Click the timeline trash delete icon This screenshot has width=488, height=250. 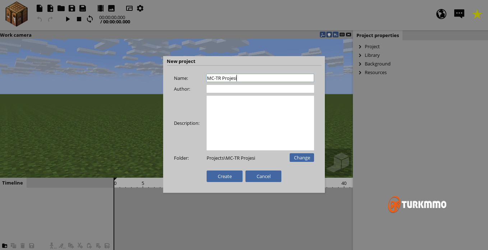(x=23, y=246)
